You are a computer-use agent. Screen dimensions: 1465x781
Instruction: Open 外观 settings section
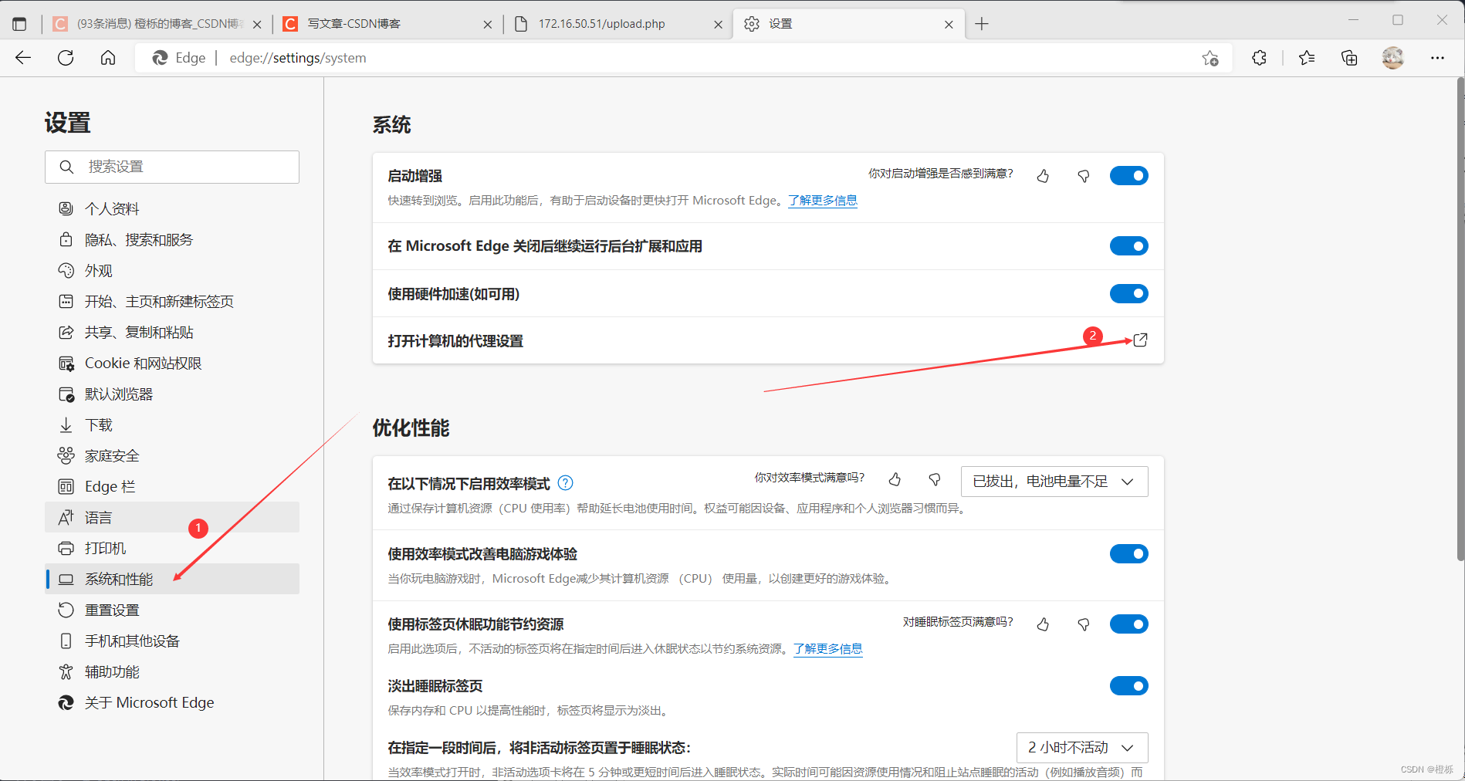(x=173, y=270)
